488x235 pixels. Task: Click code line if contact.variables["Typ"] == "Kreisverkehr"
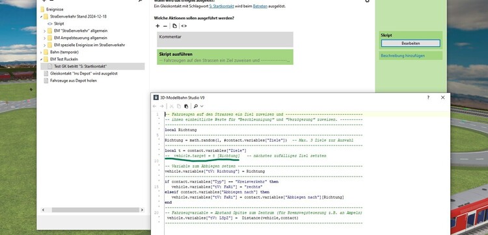[222, 182]
